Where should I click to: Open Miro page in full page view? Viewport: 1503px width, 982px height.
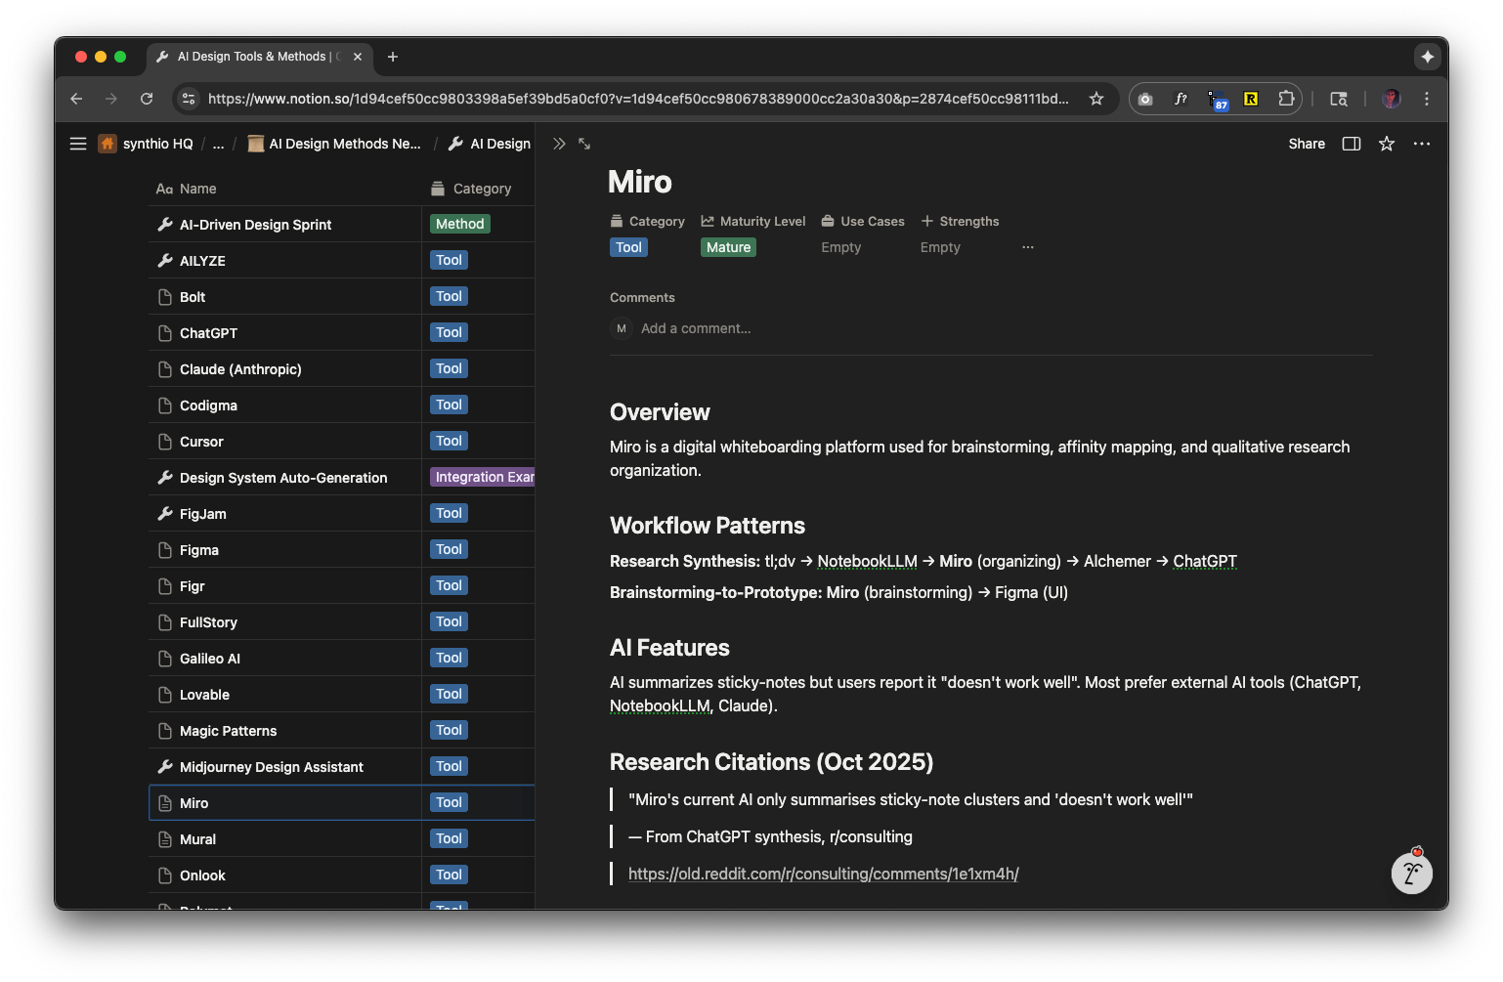584,144
